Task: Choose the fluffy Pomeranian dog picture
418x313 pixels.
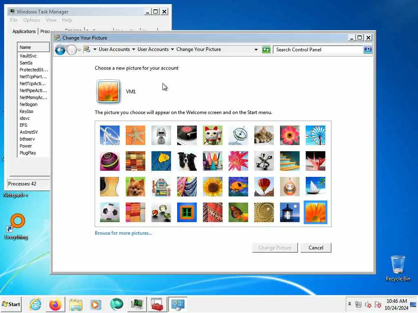Action: [136, 187]
